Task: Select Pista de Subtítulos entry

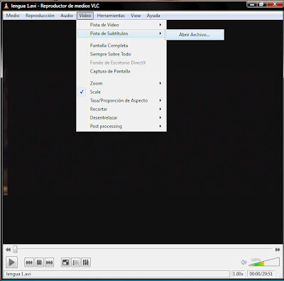Action: click(121, 33)
